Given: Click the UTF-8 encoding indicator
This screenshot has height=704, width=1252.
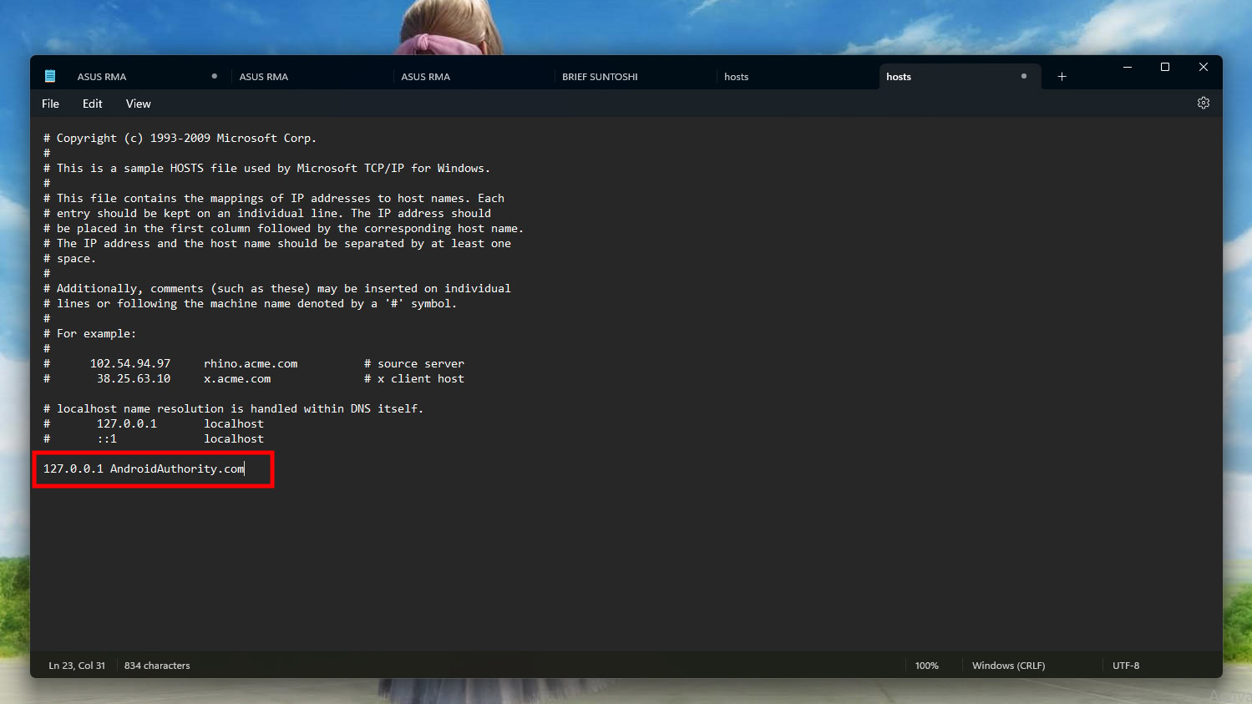Looking at the screenshot, I should [x=1125, y=666].
